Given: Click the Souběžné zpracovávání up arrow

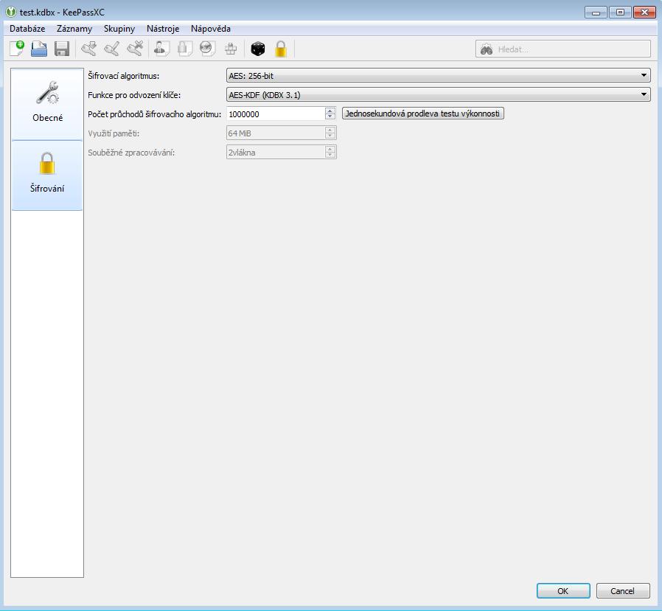Looking at the screenshot, I should coord(330,149).
